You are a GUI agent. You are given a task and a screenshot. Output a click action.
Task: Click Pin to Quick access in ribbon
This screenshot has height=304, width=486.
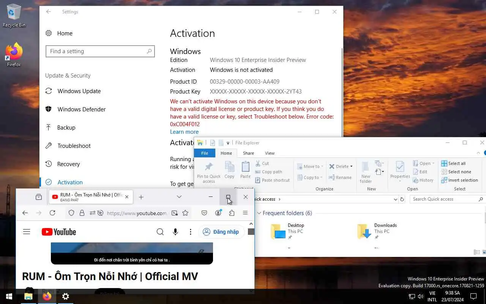click(208, 173)
